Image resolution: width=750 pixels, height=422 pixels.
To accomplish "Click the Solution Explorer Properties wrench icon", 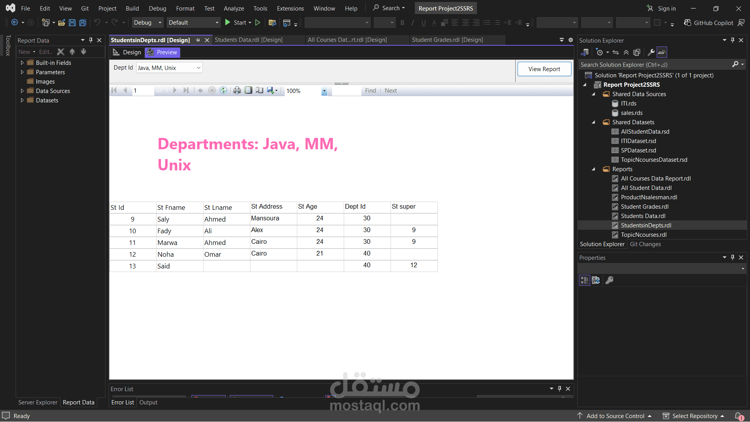I will tap(651, 52).
